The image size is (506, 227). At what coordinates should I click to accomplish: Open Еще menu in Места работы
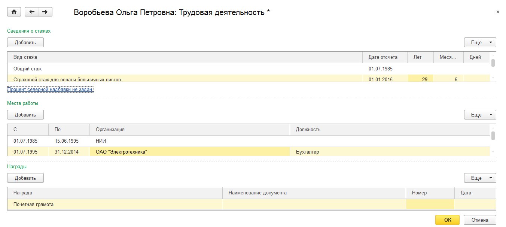point(480,115)
